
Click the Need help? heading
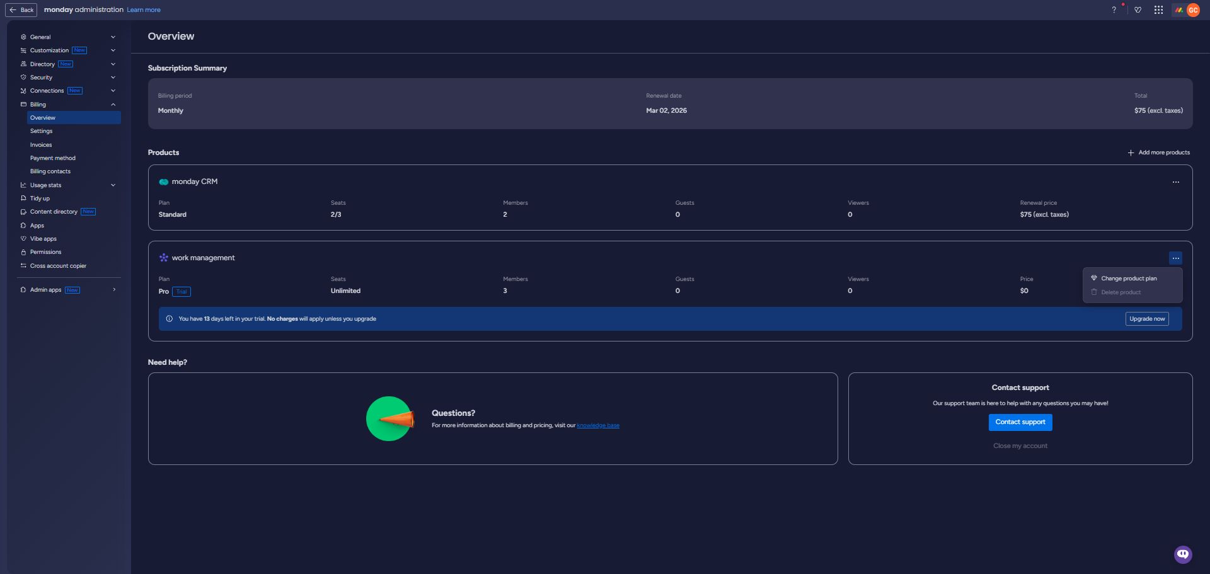[167, 362]
